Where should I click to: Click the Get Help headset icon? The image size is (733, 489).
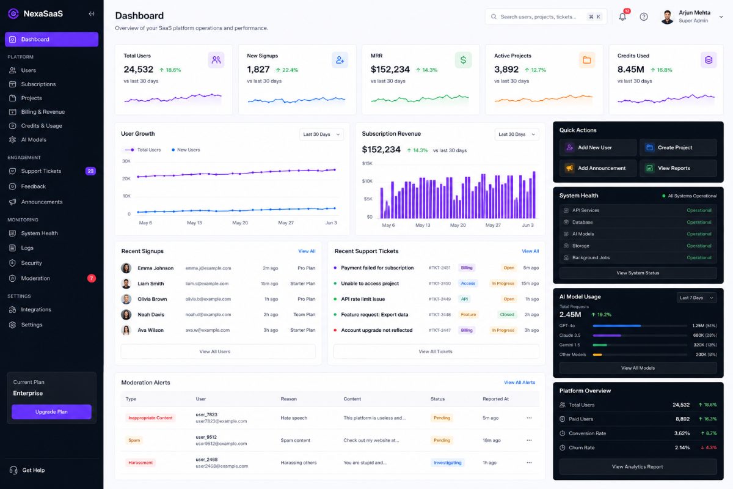[x=13, y=470]
